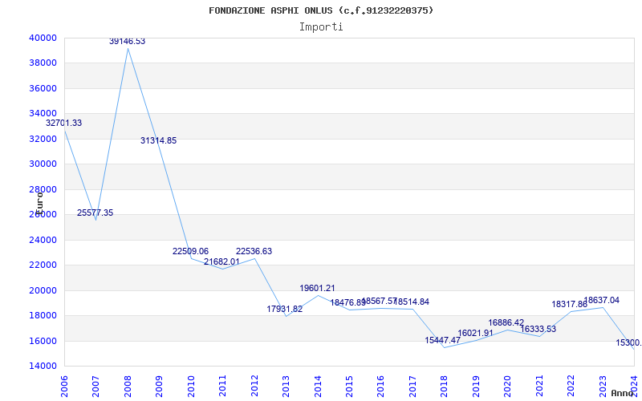
Task: Select the data label 18317.86
Action: (x=570, y=305)
